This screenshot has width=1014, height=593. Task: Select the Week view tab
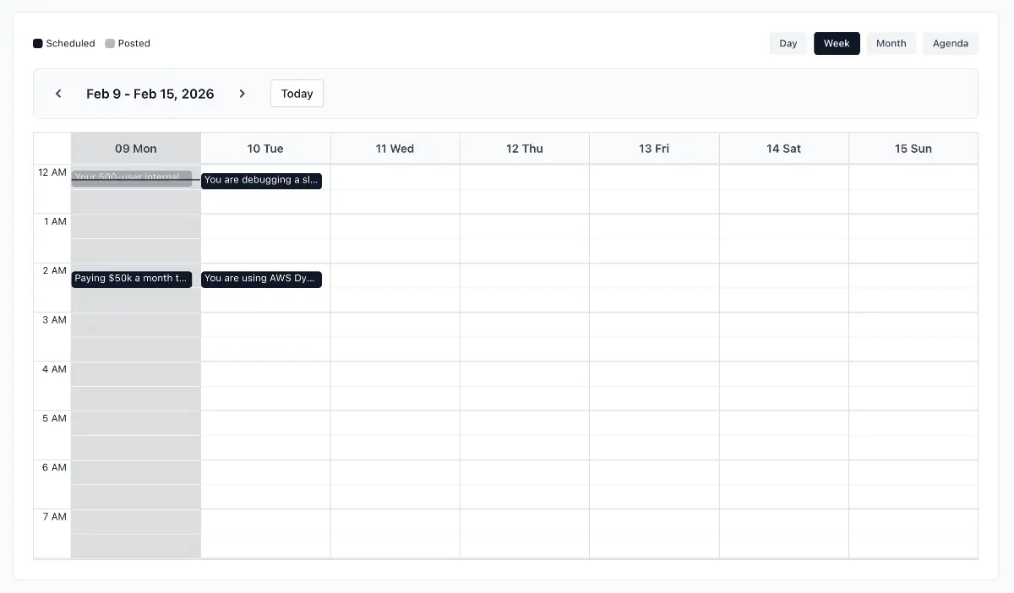pyautogui.click(x=836, y=43)
